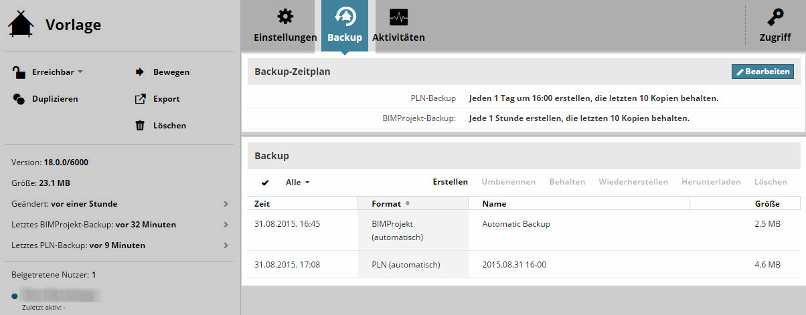Click the Bearbeiten button
The width and height of the screenshot is (806, 315).
[x=762, y=72]
